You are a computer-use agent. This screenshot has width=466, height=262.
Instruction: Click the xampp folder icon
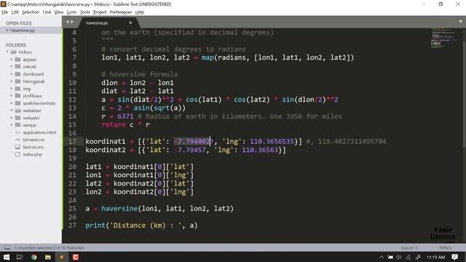[17, 125]
